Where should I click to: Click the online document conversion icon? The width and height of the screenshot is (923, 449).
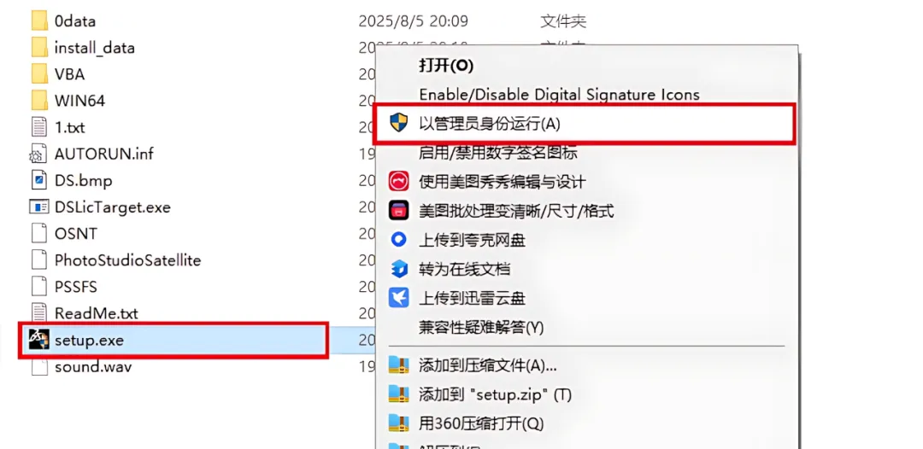click(398, 269)
